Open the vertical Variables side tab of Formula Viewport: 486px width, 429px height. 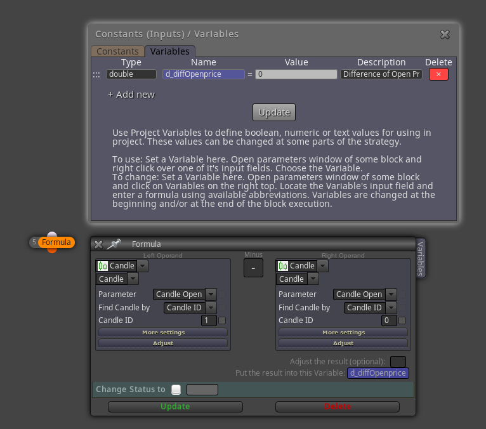pyautogui.click(x=420, y=258)
